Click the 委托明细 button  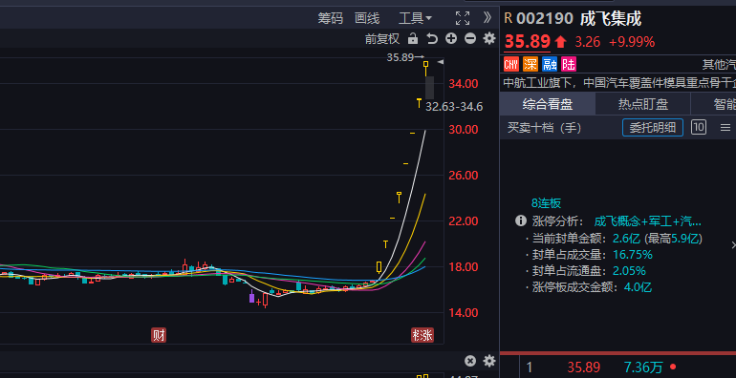click(x=653, y=127)
